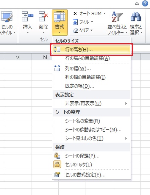Select 行の高さ(H)... menu item
The image size is (150, 195).
pos(91,49)
